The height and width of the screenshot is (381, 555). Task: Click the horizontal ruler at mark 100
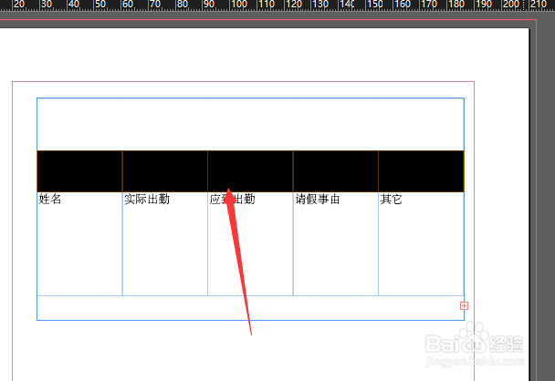(x=238, y=5)
